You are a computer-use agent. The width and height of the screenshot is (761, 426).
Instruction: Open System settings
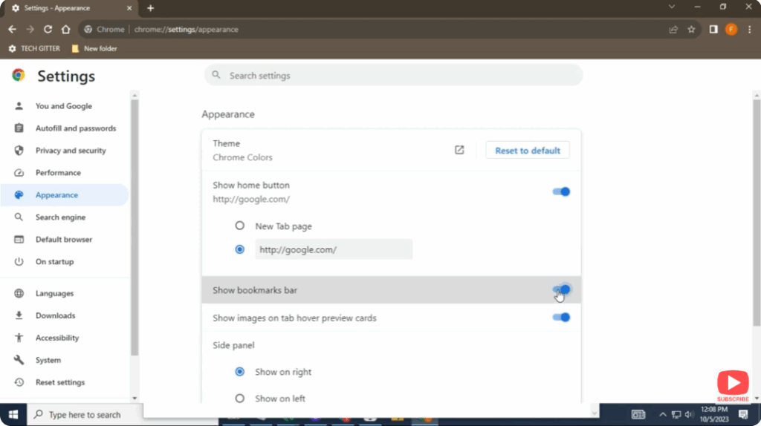(x=65, y=360)
